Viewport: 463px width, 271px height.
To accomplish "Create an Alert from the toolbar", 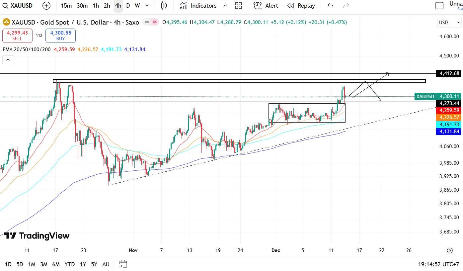I will (266, 6).
